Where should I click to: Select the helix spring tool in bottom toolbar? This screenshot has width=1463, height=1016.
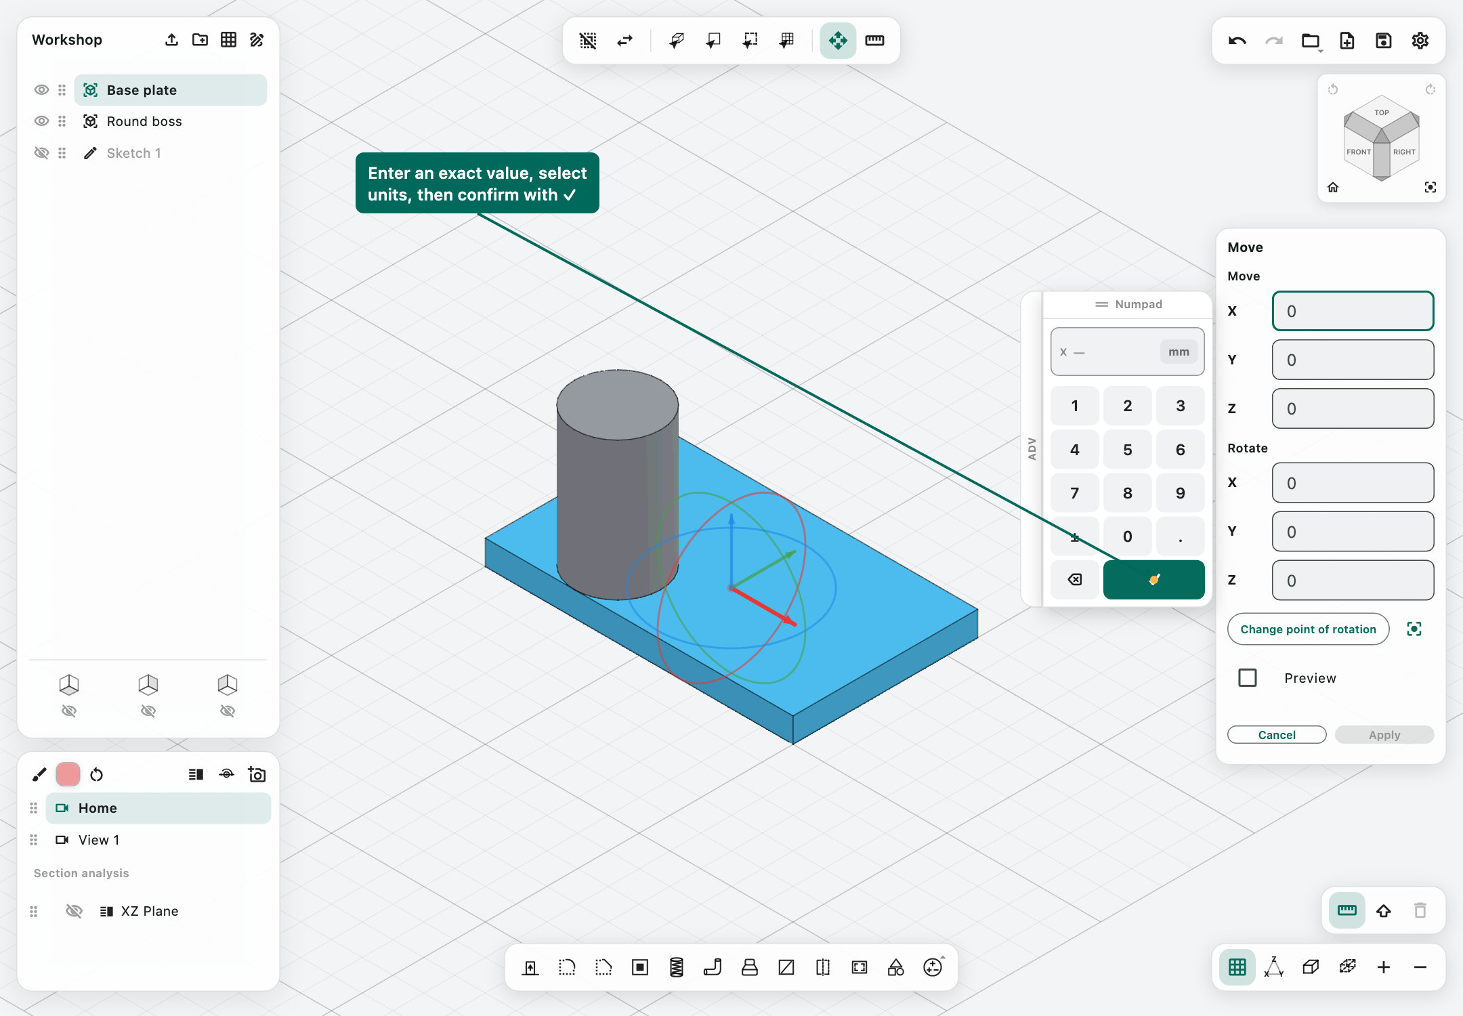(677, 967)
